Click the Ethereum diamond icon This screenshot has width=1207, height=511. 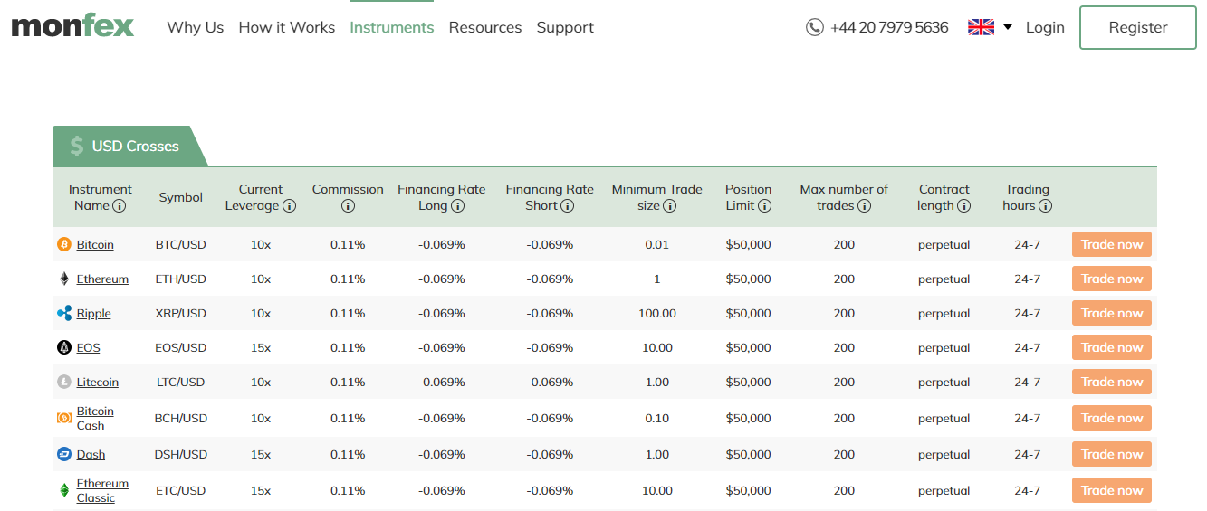(64, 279)
